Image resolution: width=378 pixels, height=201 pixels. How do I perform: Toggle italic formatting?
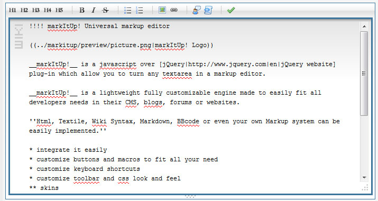(x=94, y=10)
